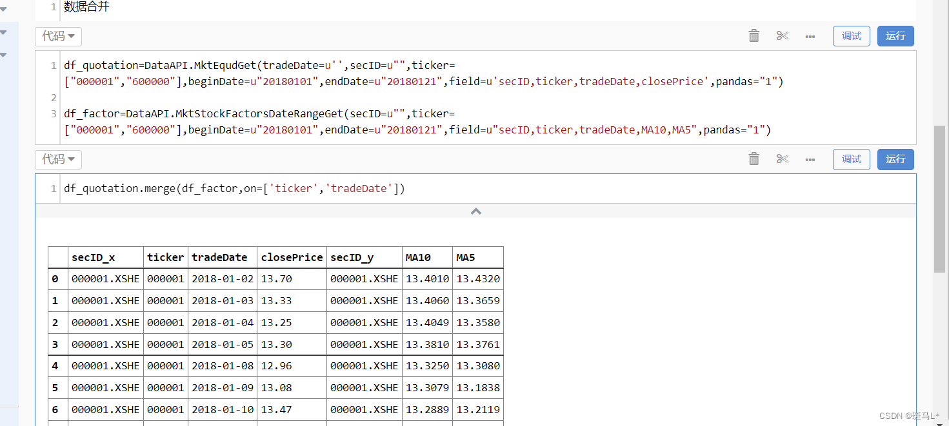Click the tradeDate cell 2018-01-04

pos(223,322)
